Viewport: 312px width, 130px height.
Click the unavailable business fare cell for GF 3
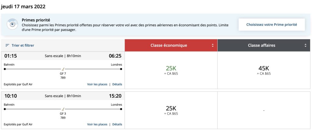point(264,110)
